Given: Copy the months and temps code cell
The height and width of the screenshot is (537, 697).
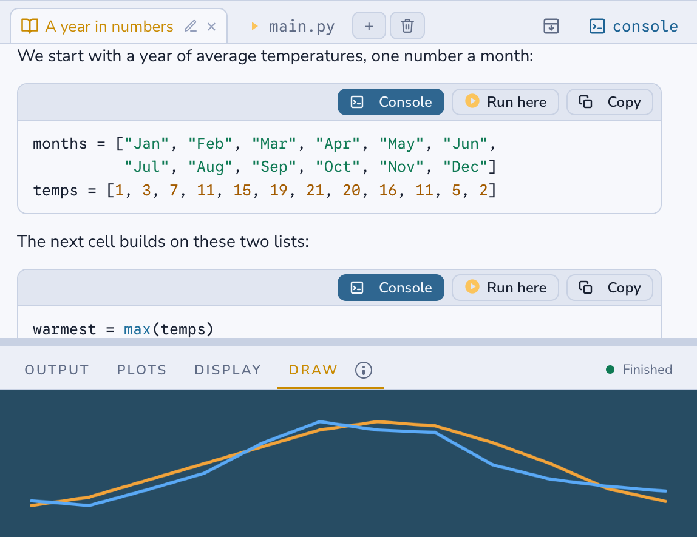Looking at the screenshot, I should pyautogui.click(x=610, y=102).
